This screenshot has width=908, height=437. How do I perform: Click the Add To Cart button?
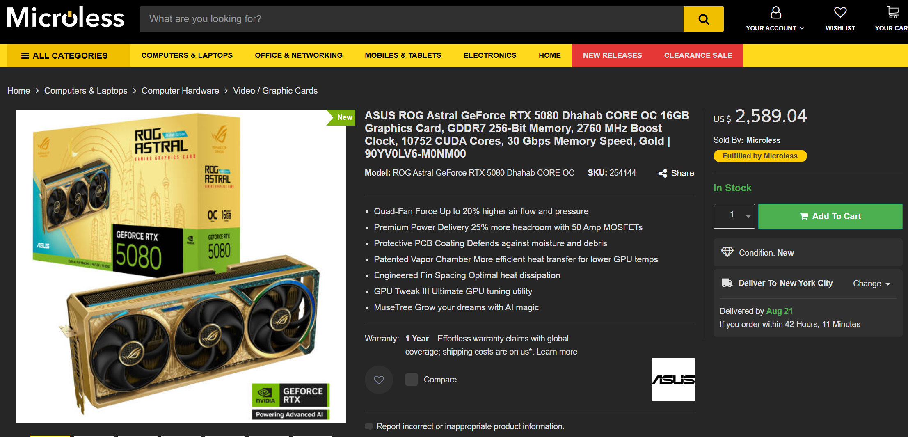[x=830, y=216]
